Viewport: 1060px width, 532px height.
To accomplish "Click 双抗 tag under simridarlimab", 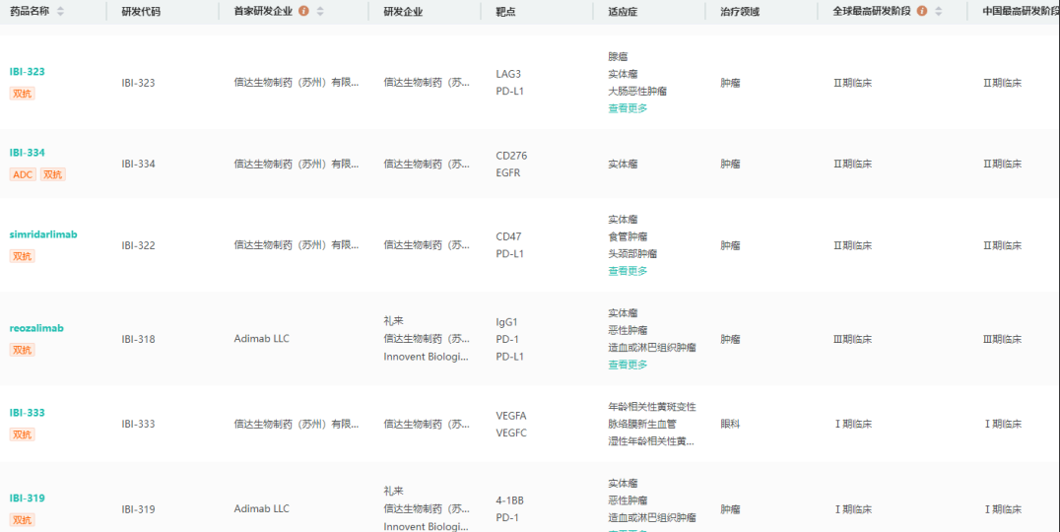I will click(x=23, y=256).
